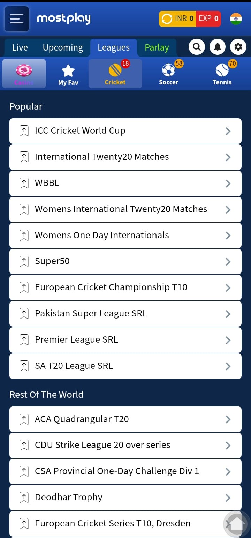Open settings gear icon
The width and height of the screenshot is (251, 538).
pyautogui.click(x=238, y=47)
